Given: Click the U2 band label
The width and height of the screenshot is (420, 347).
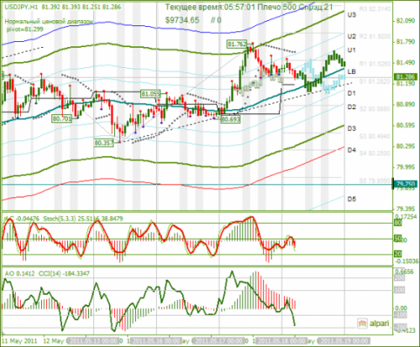Looking at the screenshot, I should [x=352, y=36].
